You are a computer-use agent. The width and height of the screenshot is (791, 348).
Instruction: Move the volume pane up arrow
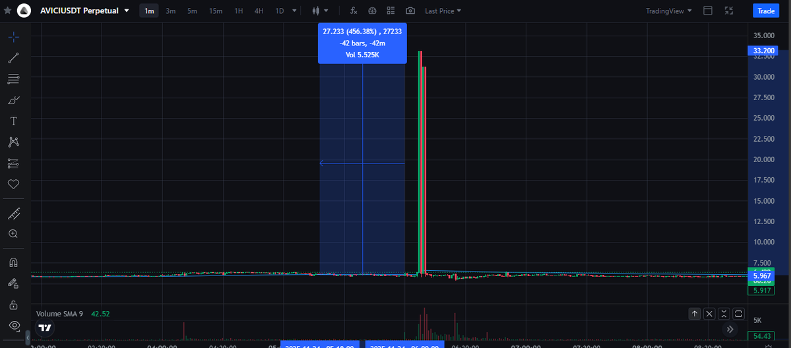695,314
